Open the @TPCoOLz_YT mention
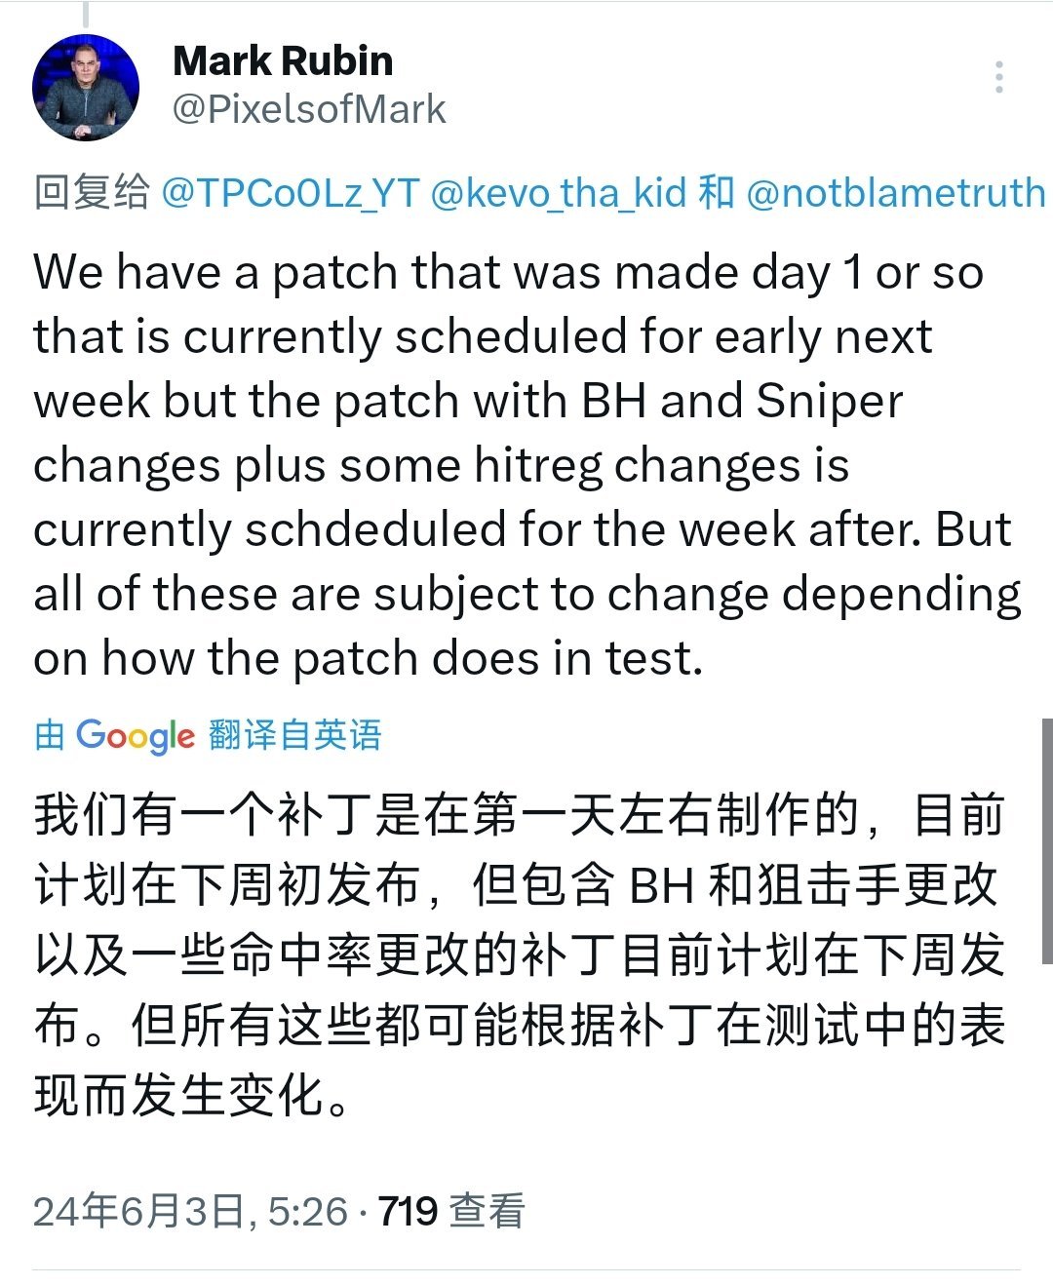Image resolution: width=1053 pixels, height=1285 pixels. pyautogui.click(x=290, y=193)
